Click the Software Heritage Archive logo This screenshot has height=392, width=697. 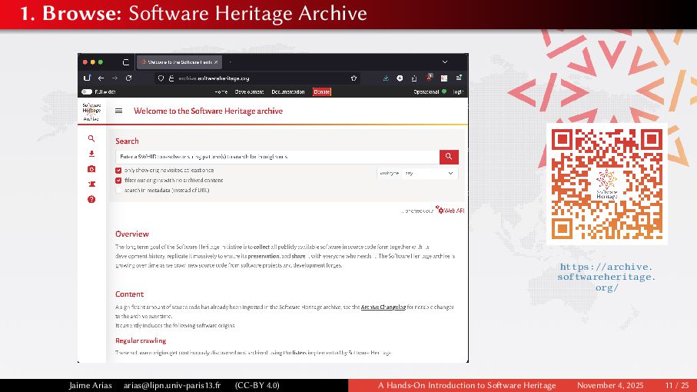pos(91,111)
